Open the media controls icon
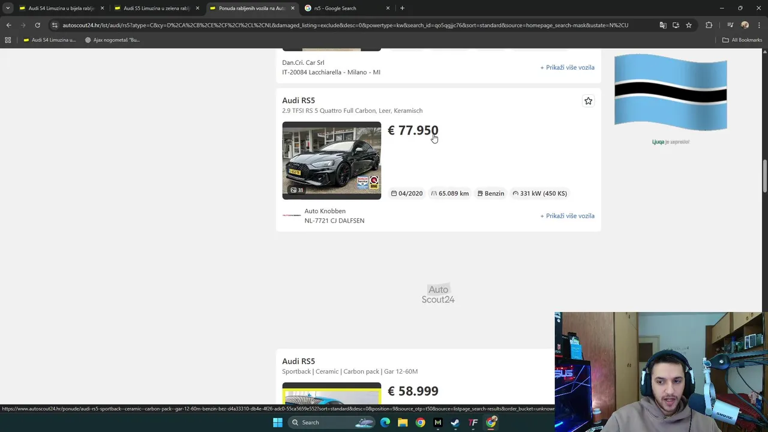 click(730, 25)
